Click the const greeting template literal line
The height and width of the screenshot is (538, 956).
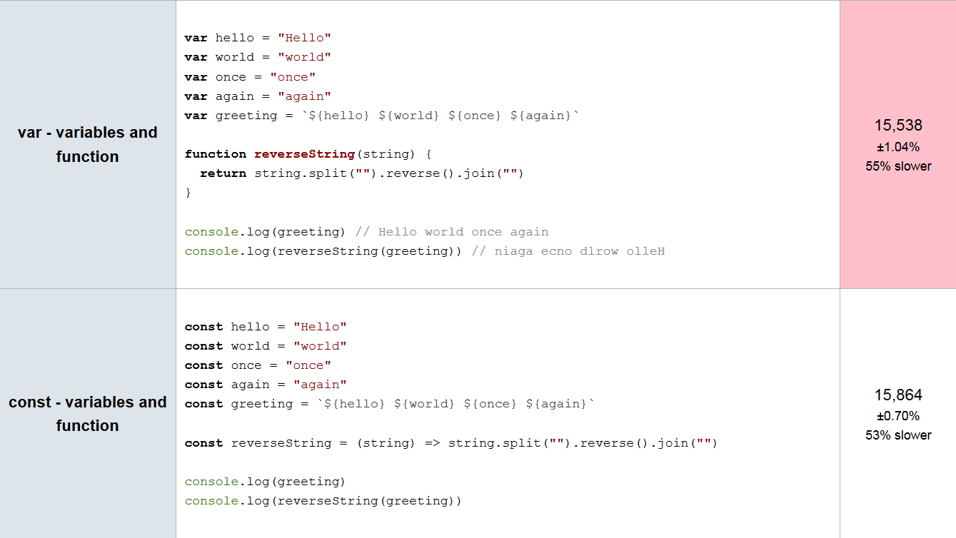coord(389,404)
